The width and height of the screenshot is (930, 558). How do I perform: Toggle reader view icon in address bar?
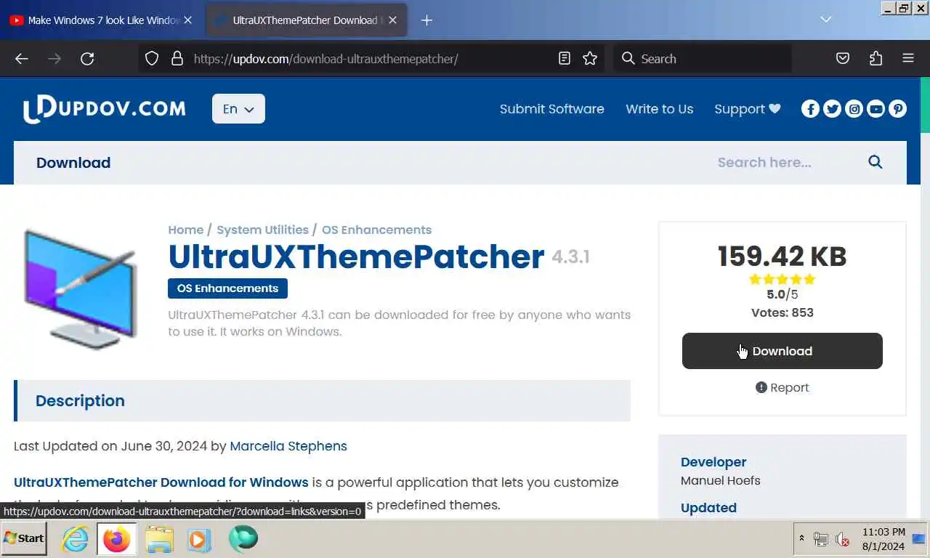[x=565, y=59]
